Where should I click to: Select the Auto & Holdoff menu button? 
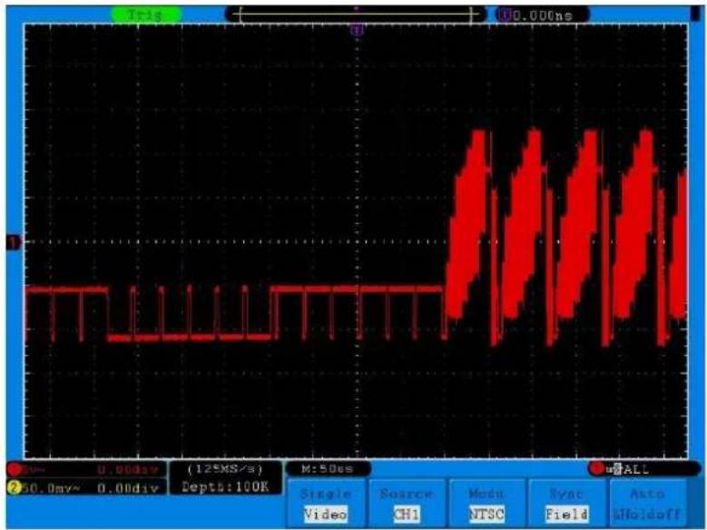pyautogui.click(x=647, y=504)
